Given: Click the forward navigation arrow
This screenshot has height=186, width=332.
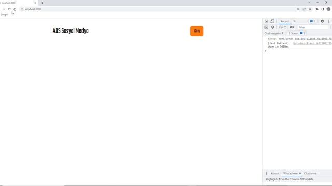Looking at the screenshot, I should (4, 9).
